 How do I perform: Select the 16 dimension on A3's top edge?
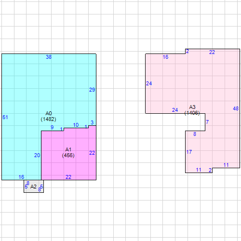(x=165, y=57)
